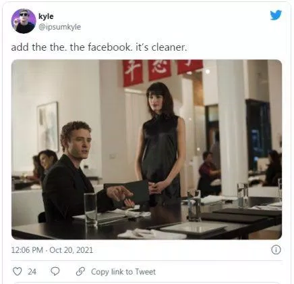
Task: Like the tweet with heart icon
Action: coord(17,271)
